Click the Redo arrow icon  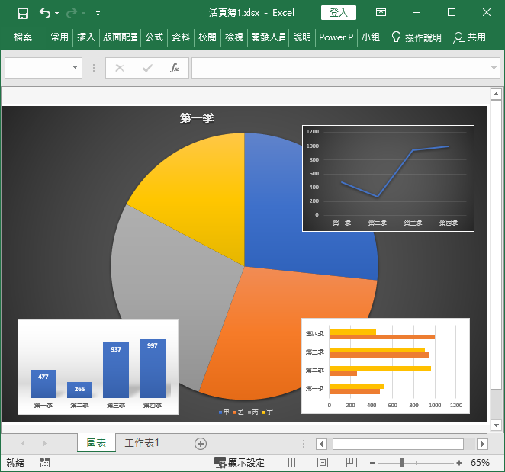(x=72, y=13)
